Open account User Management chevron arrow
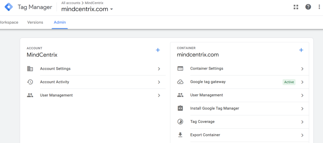This screenshot has width=323, height=143. tap(159, 95)
